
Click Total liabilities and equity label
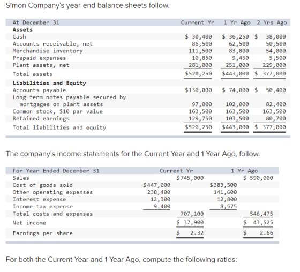pos(59,127)
